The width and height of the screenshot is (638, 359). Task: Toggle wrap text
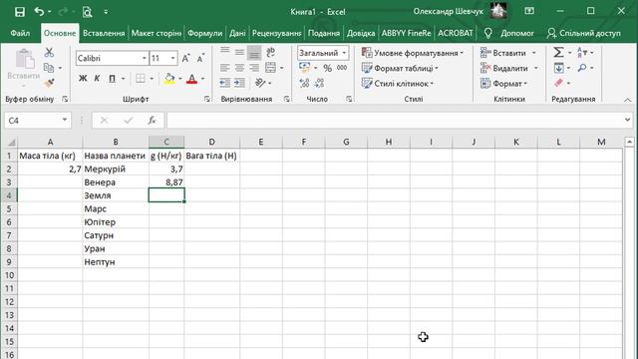pyautogui.click(x=270, y=52)
